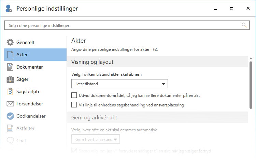The image size is (256, 161).
Task: Click the Sagsforløb clipboard icon
Action: [10, 92]
